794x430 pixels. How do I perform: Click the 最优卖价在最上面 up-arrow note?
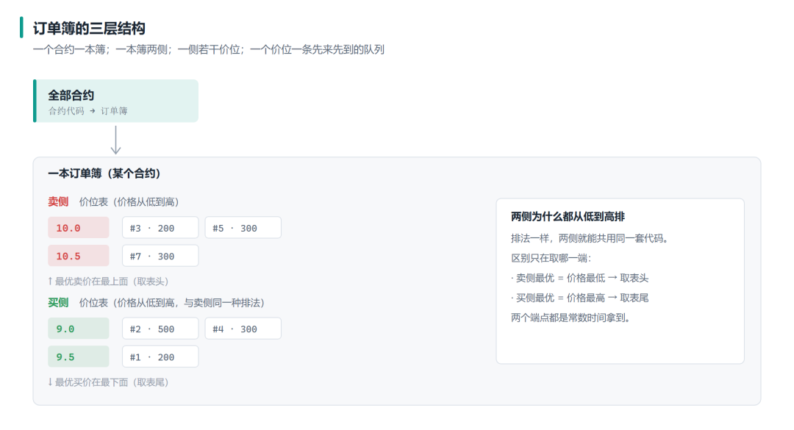click(108, 281)
